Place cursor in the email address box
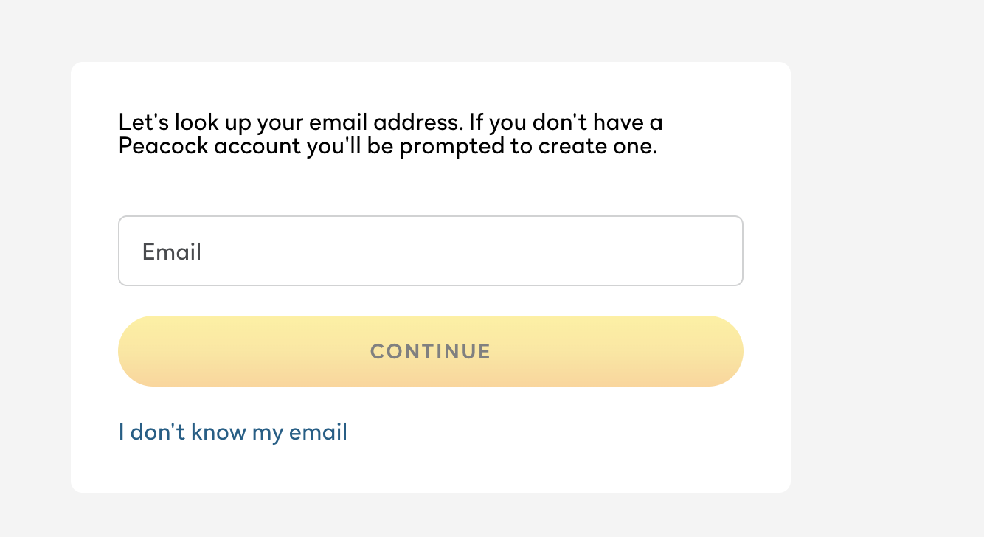Image resolution: width=984 pixels, height=537 pixels. pyautogui.click(x=430, y=251)
